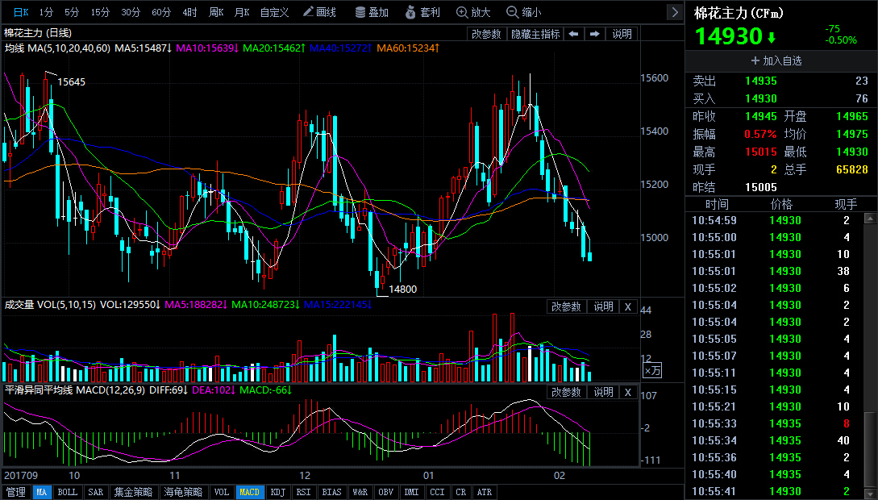Select the 画线 draw line tool
878x500 pixels.
pyautogui.click(x=319, y=12)
